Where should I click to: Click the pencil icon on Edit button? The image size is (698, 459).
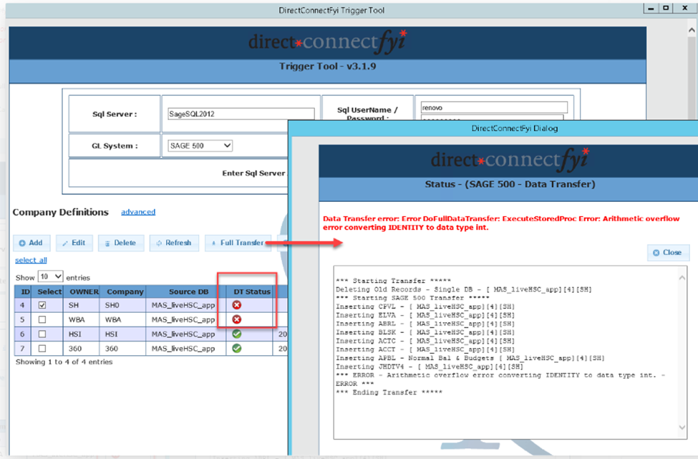point(65,243)
